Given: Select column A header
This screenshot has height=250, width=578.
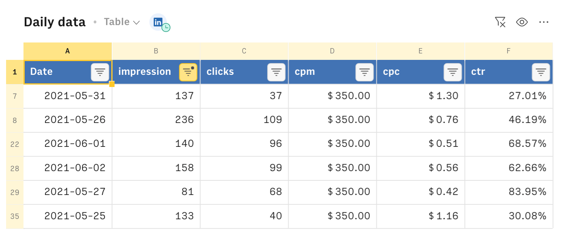Looking at the screenshot, I should [x=68, y=51].
